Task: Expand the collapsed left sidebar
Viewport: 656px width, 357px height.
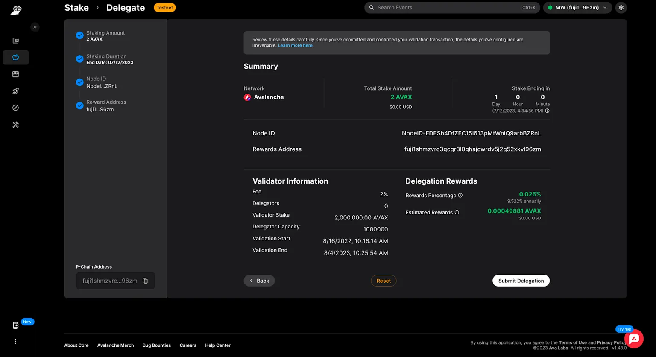Action: 35,27
